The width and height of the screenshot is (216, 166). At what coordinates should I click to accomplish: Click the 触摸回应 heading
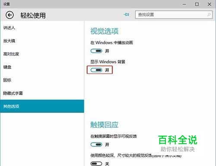pyautogui.click(x=105, y=124)
